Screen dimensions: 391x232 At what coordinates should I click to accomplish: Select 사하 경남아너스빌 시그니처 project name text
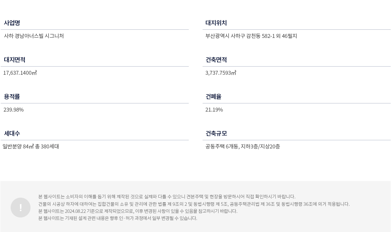point(34,36)
